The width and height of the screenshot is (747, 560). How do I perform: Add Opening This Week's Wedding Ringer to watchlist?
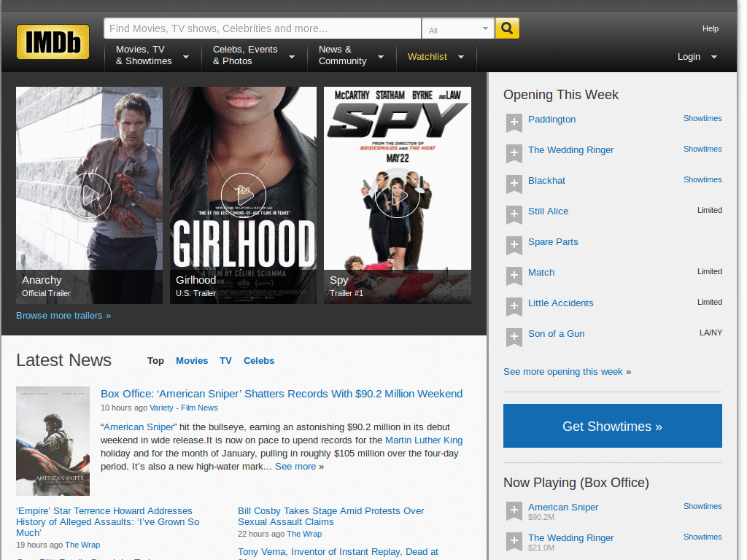(514, 153)
